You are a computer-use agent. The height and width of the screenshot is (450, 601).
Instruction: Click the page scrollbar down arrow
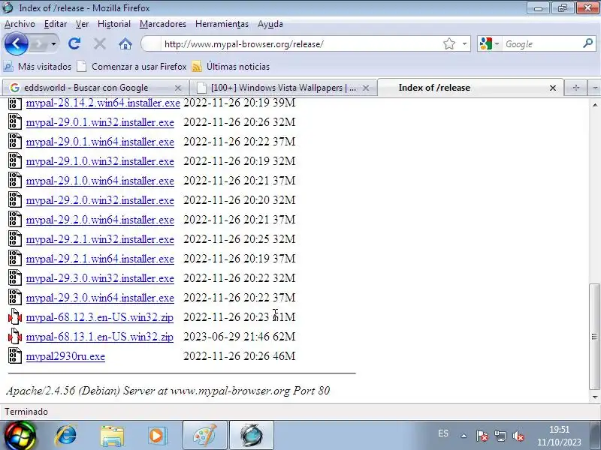tap(595, 397)
